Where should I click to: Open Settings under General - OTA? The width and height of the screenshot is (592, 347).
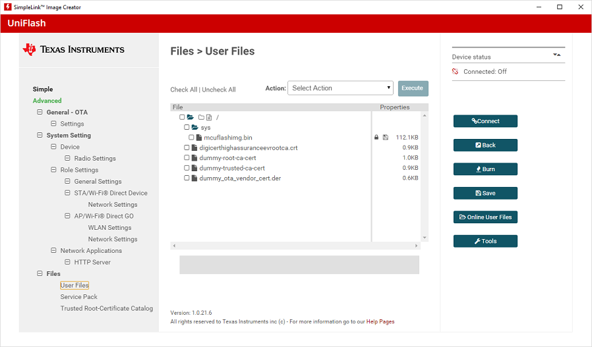coord(72,124)
